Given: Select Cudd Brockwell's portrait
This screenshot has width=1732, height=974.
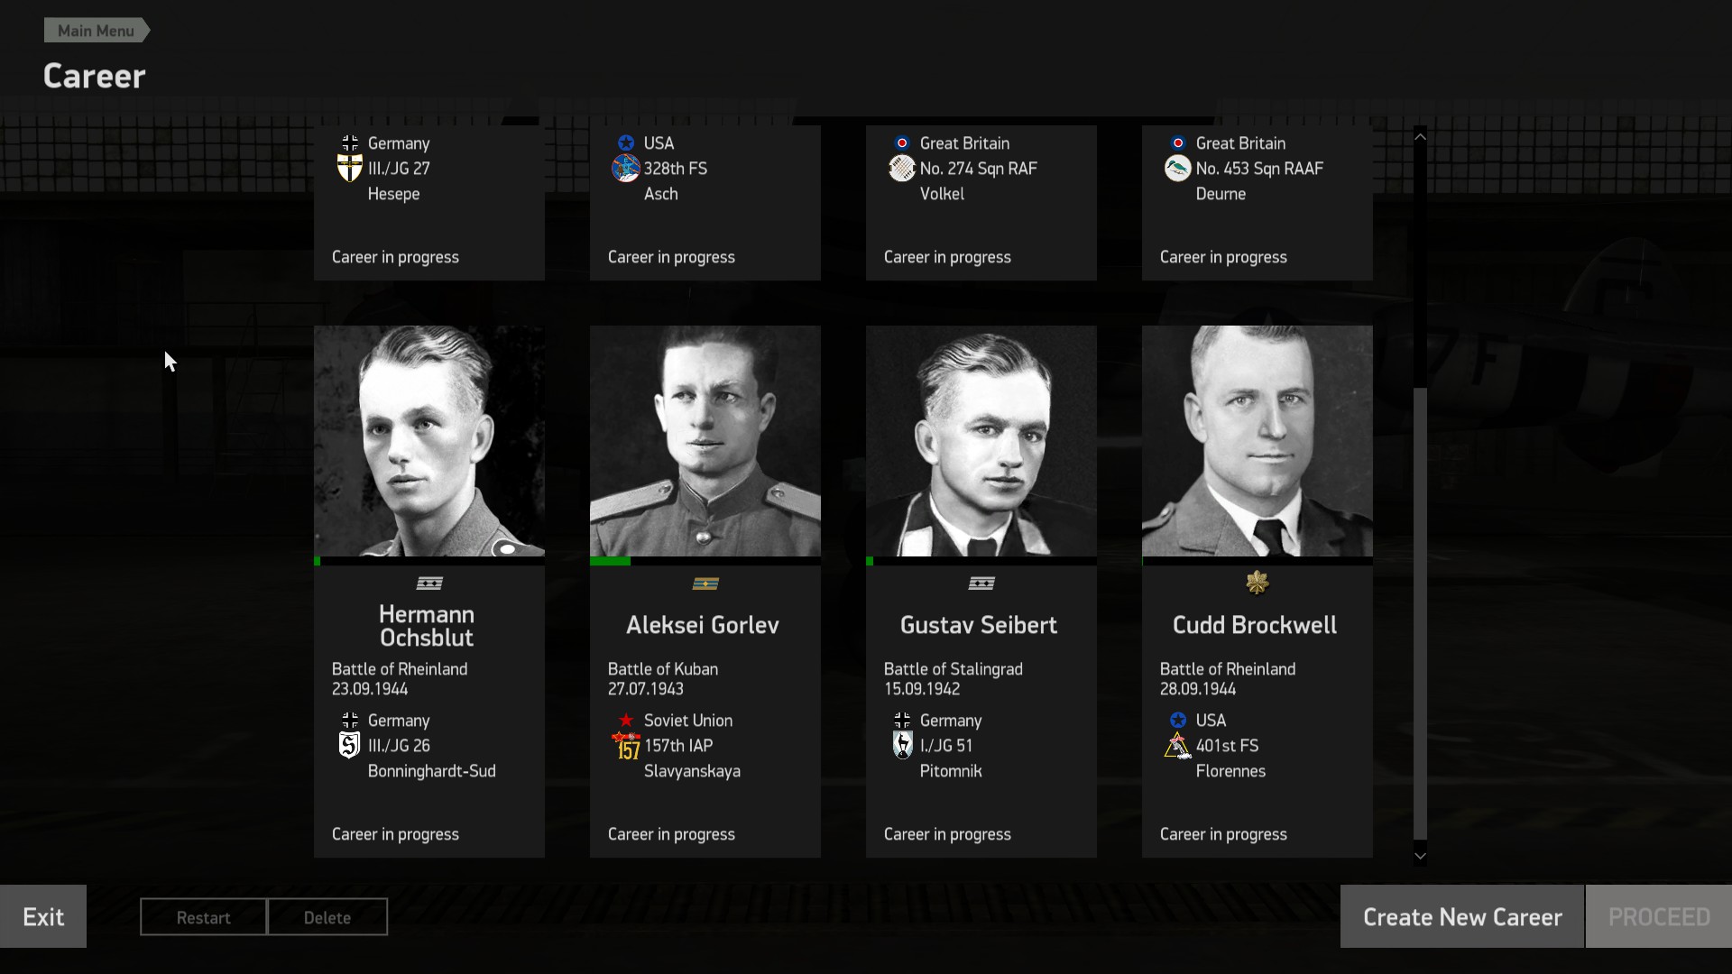Looking at the screenshot, I should [x=1258, y=441].
